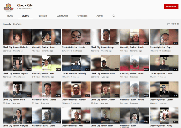The image size is (181, 128).
Task: Click title 'Check City Review - Jacynda'
Action: (x=15, y=73)
